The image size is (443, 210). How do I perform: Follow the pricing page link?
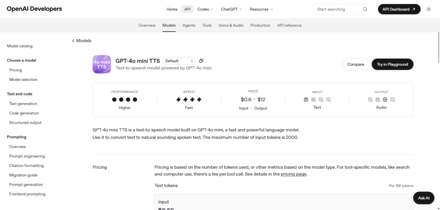click(x=294, y=174)
